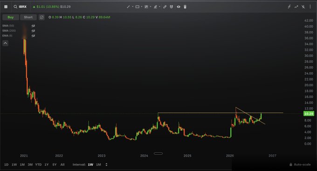The image size is (317, 171).
Task: Expand the rectangle shape tool options
Action: coord(142,7)
